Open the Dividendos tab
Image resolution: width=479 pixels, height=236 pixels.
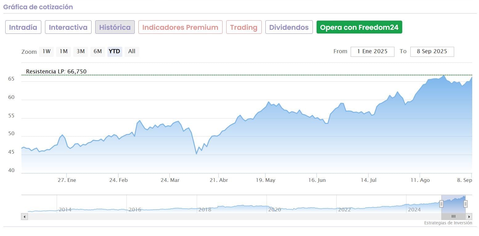(289, 27)
